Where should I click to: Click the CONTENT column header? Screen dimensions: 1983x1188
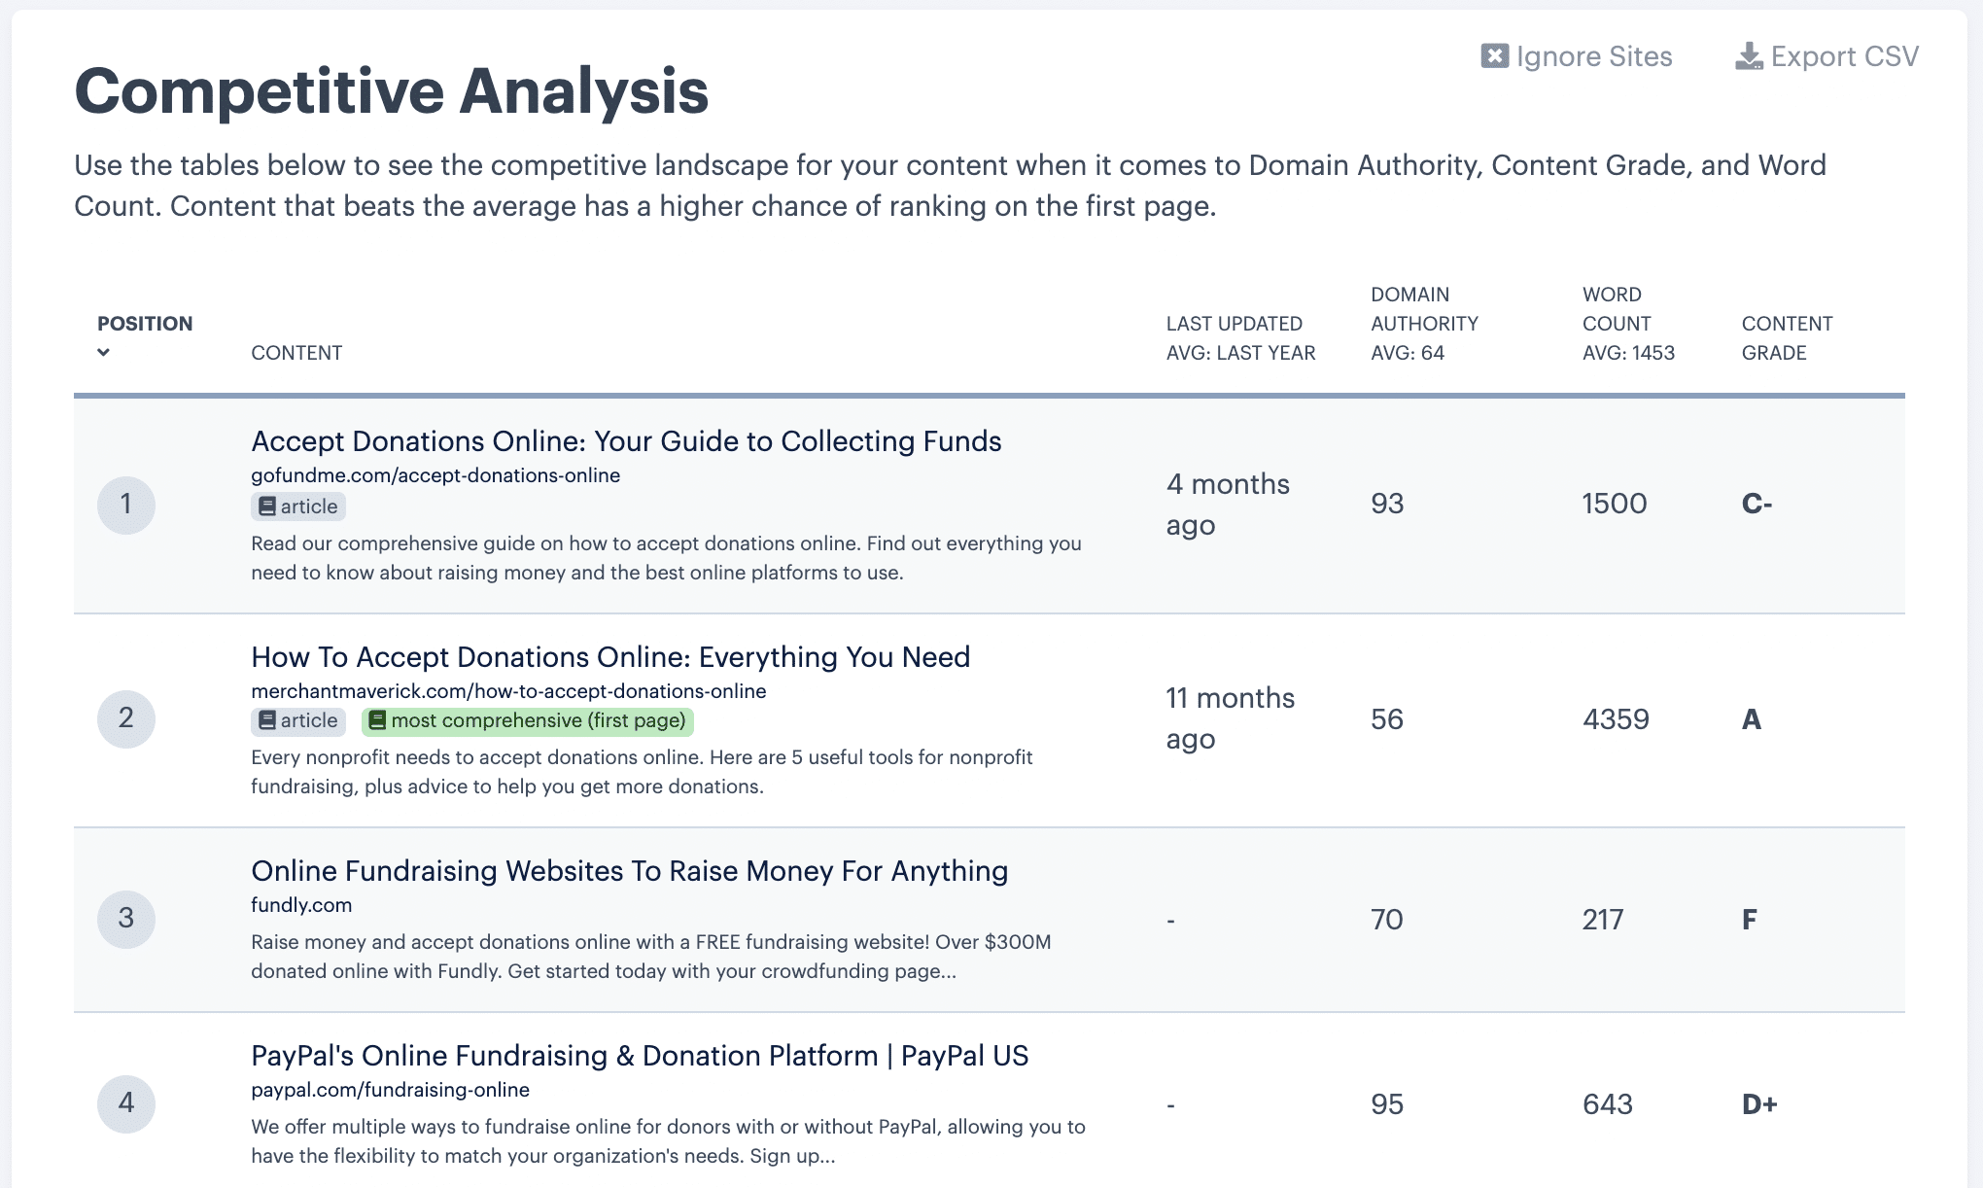coord(296,352)
